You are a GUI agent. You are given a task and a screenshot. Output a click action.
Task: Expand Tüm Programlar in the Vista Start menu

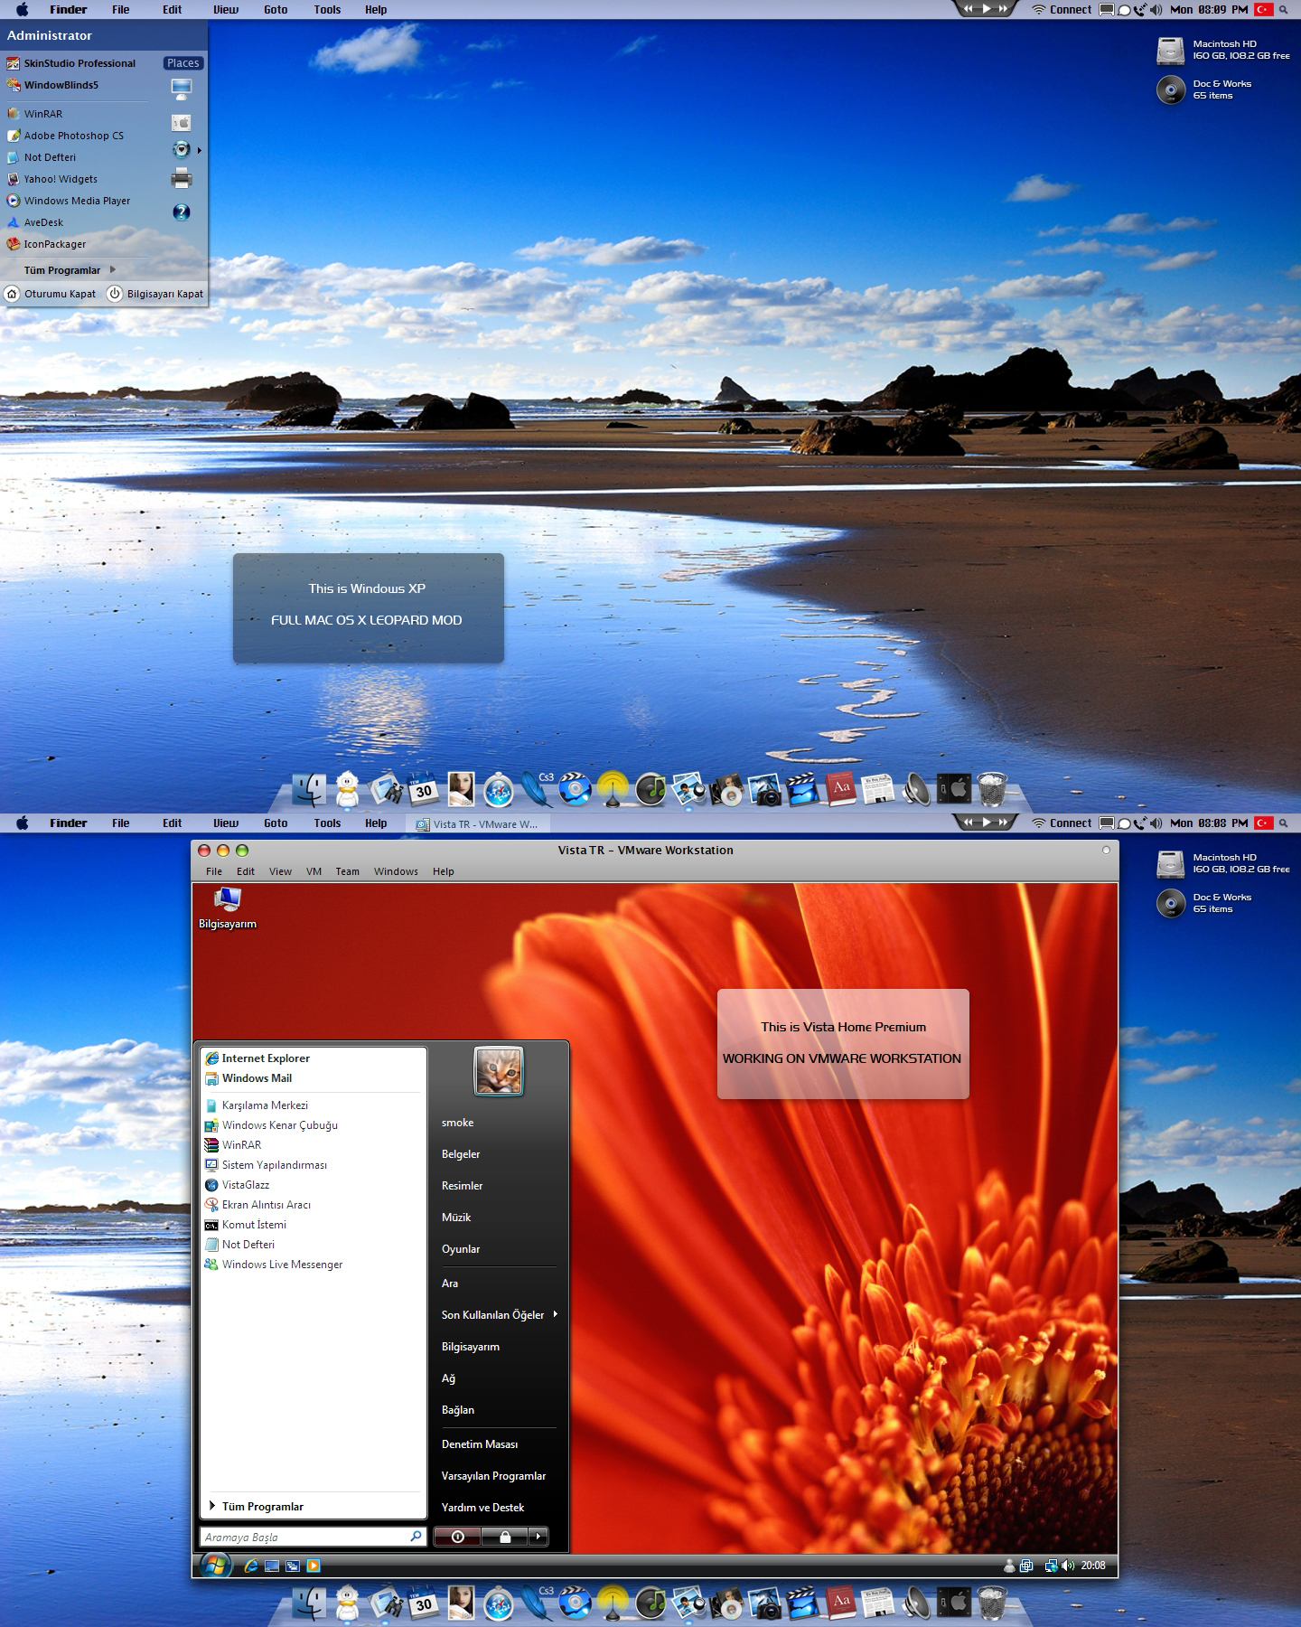click(x=257, y=1506)
